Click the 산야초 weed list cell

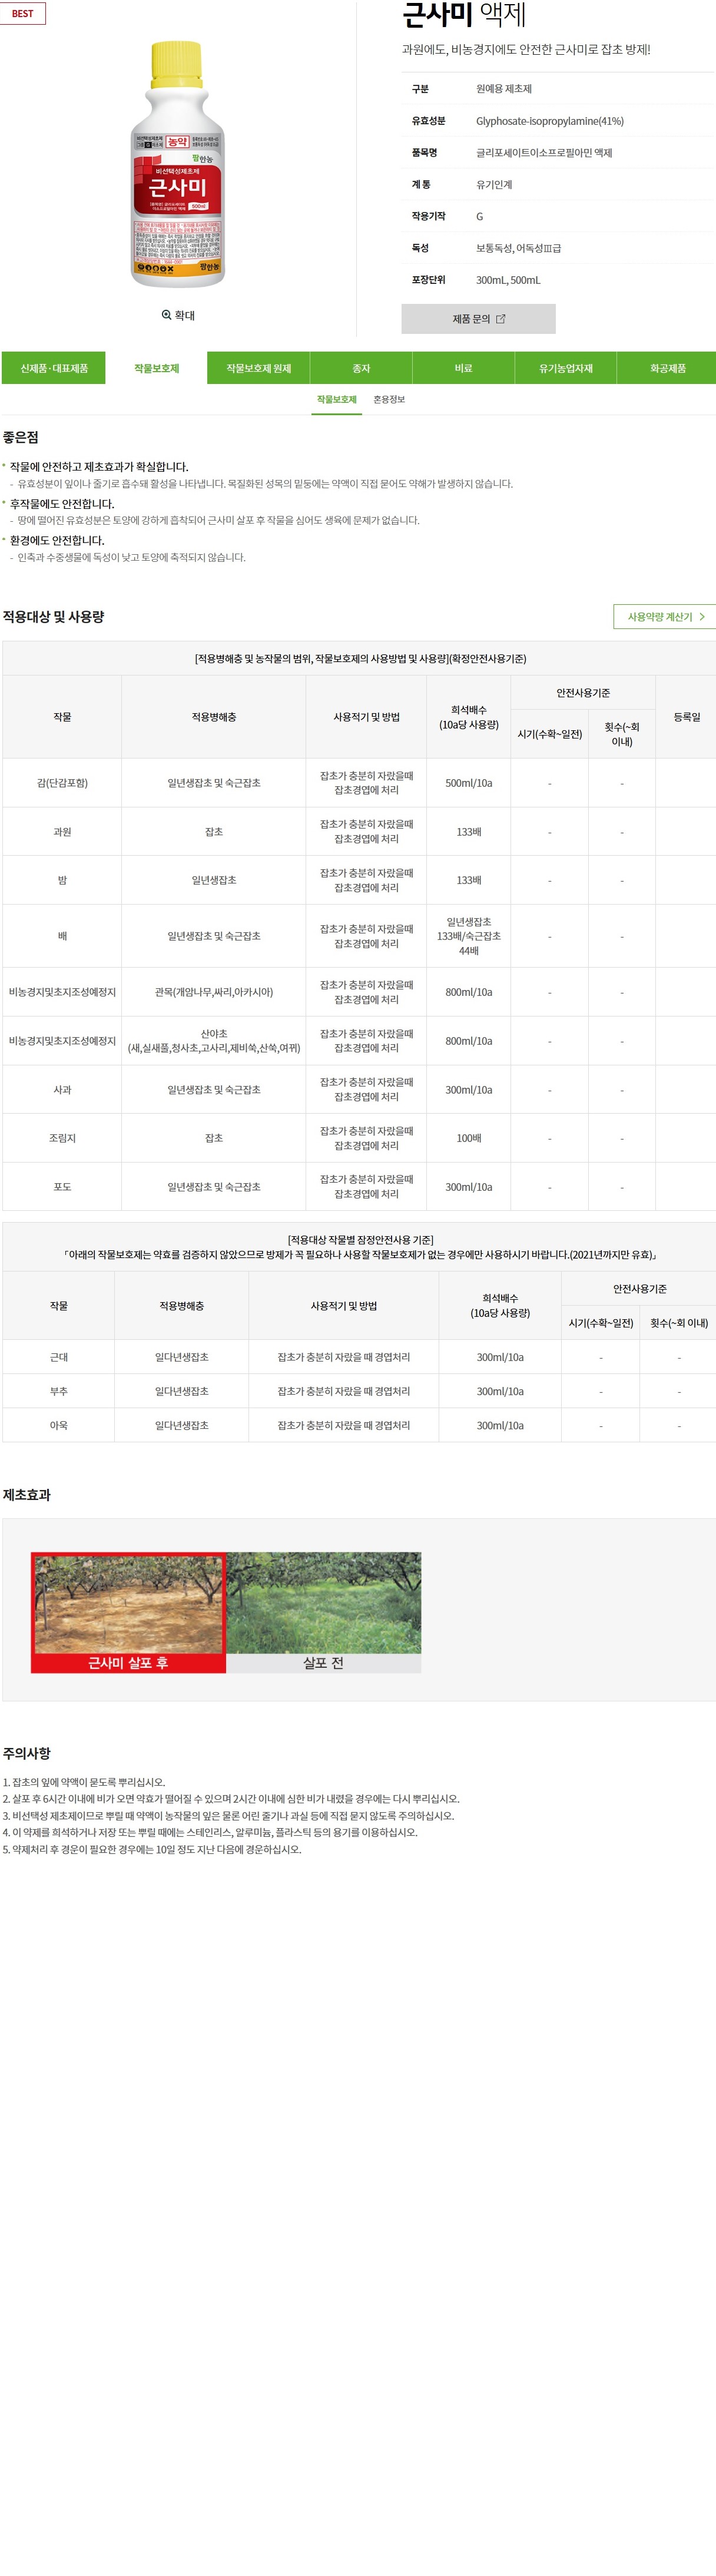(x=214, y=1041)
